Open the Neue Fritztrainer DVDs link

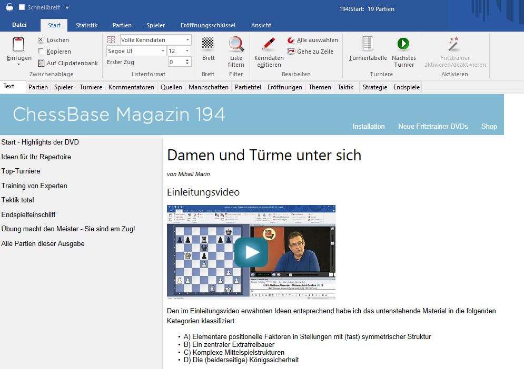coord(432,126)
